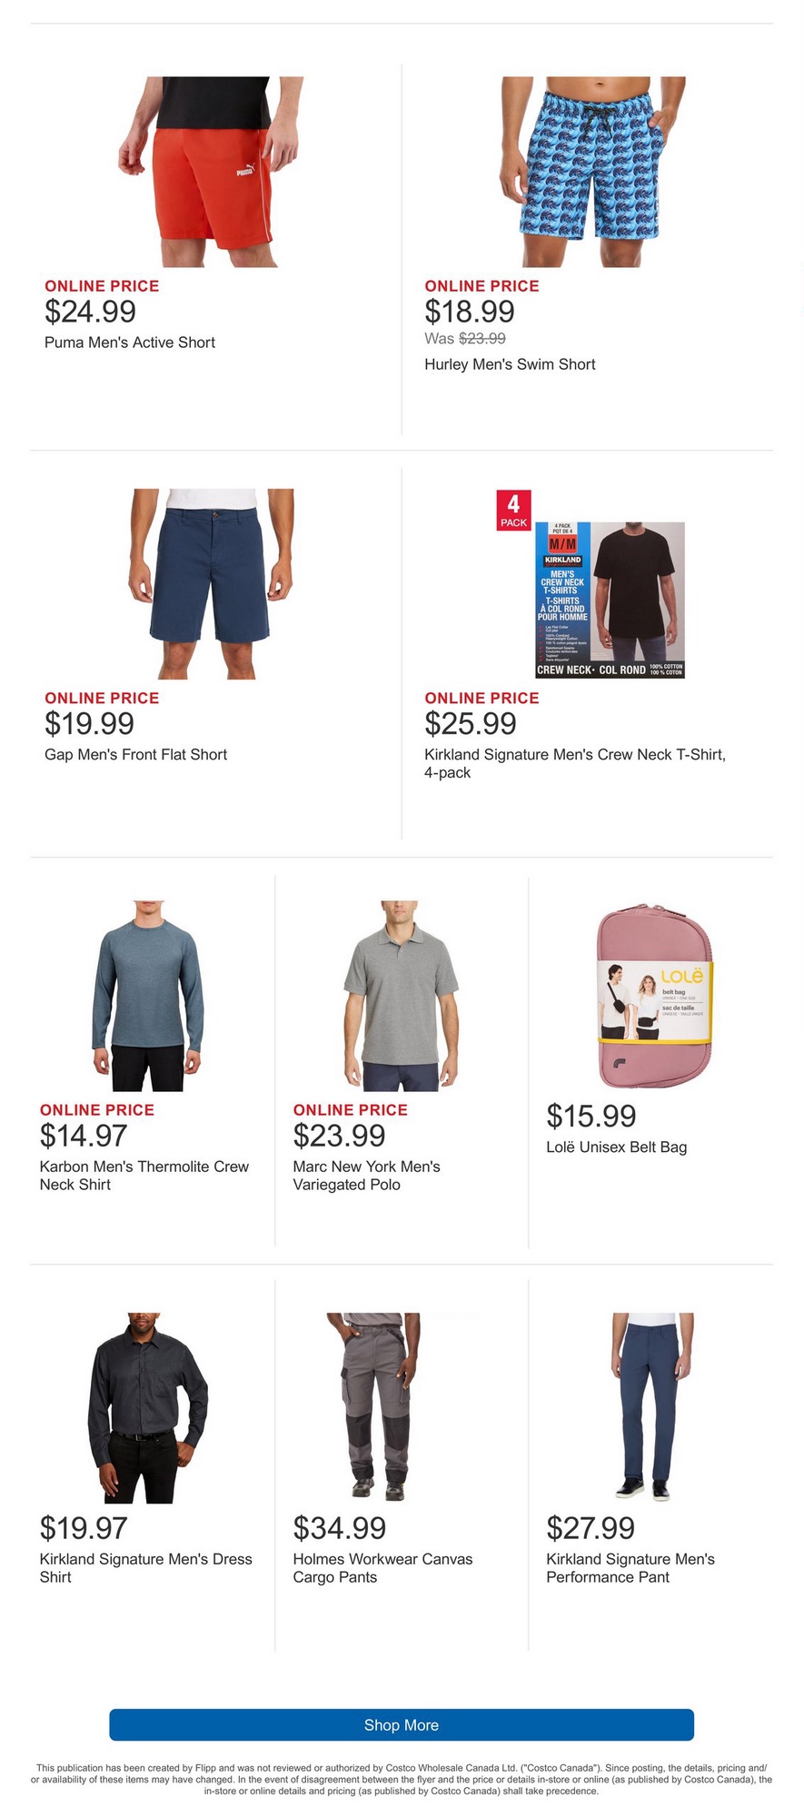The height and width of the screenshot is (1817, 804).
Task: Open the Puma Men's Active Short title
Action: click(x=130, y=343)
